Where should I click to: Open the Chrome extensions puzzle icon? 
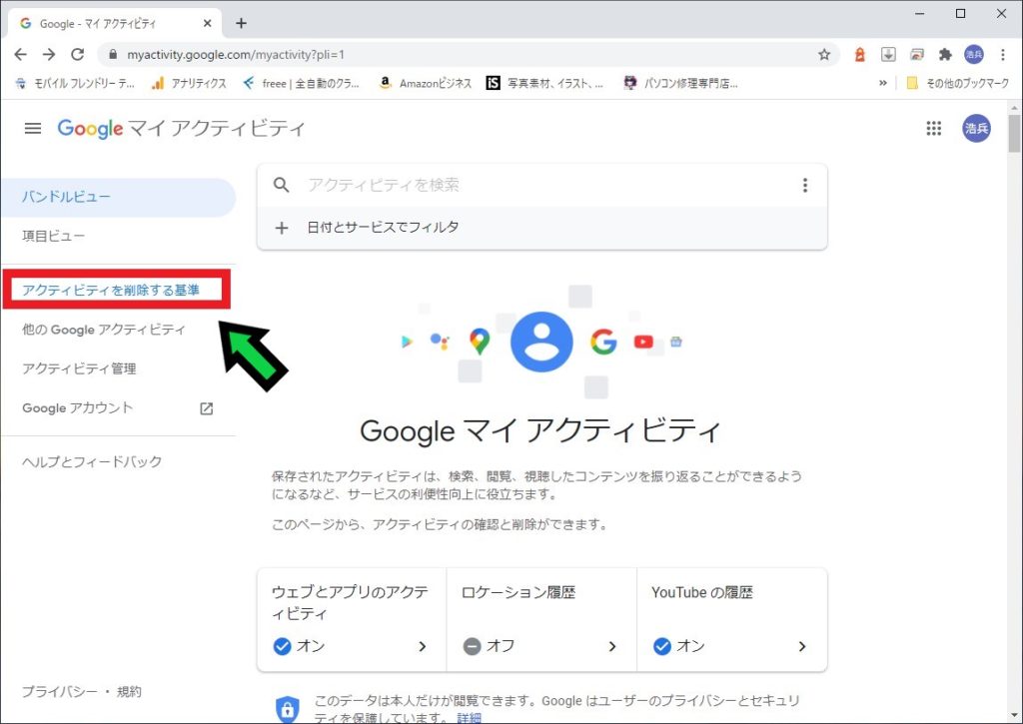(945, 55)
